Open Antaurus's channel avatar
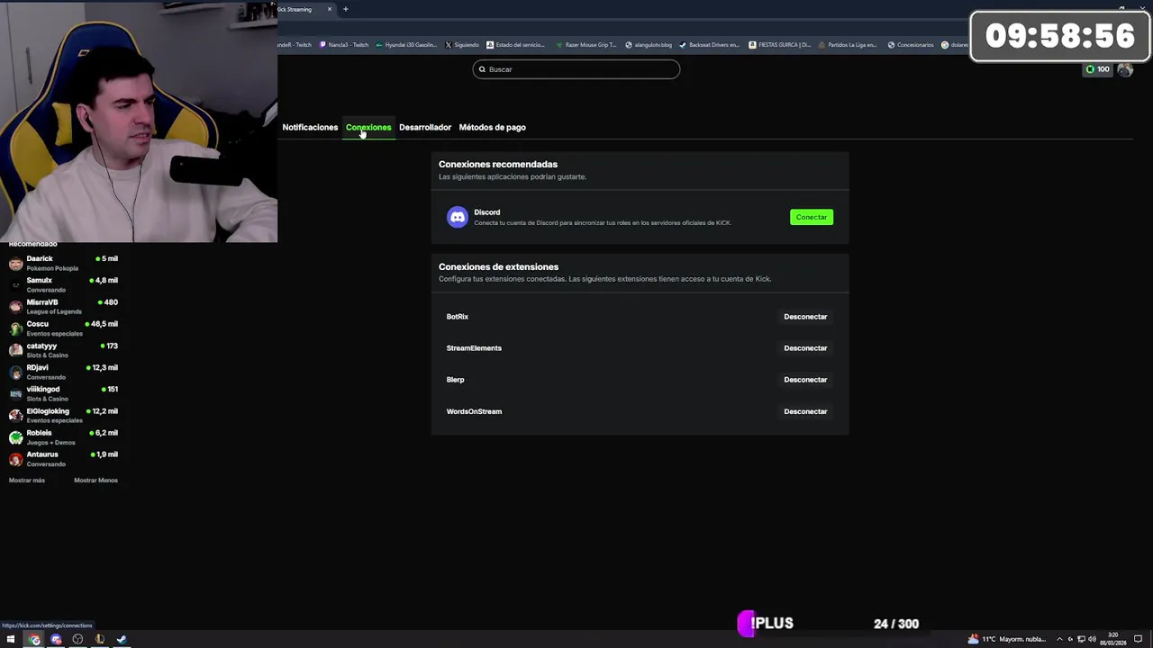This screenshot has width=1153, height=648. [x=15, y=459]
